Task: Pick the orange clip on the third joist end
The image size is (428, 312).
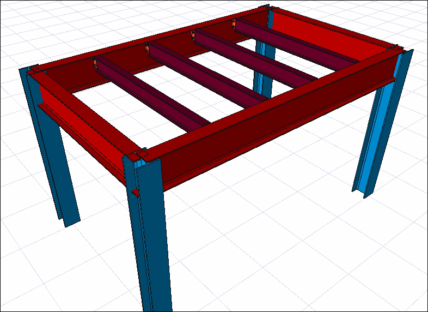Action: pos(193,35)
